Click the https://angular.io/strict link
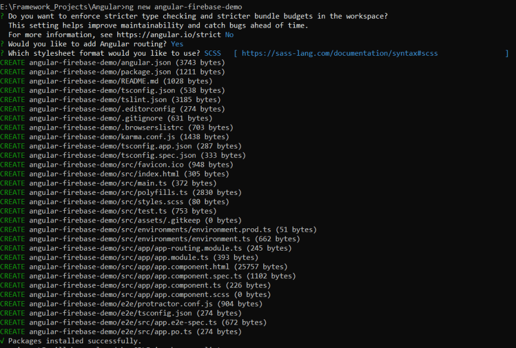The image size is (516, 348). coord(169,35)
